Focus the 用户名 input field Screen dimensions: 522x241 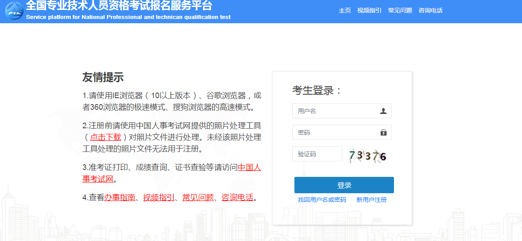334,111
